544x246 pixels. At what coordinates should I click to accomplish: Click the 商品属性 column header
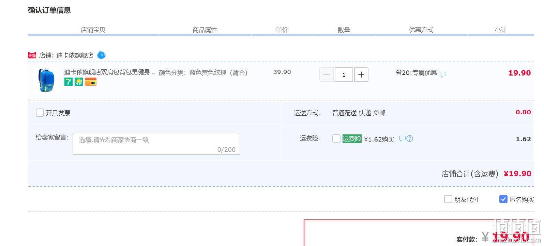205,30
